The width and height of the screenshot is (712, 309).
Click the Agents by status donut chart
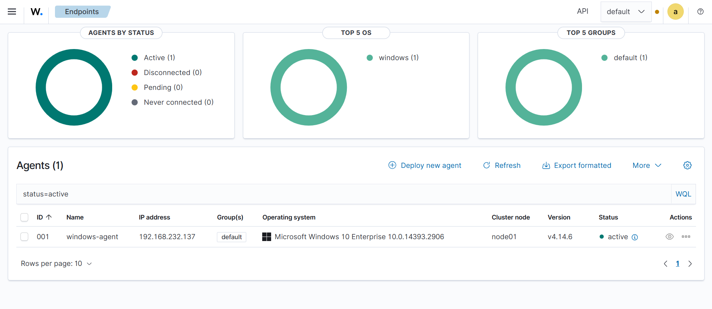pyautogui.click(x=74, y=87)
